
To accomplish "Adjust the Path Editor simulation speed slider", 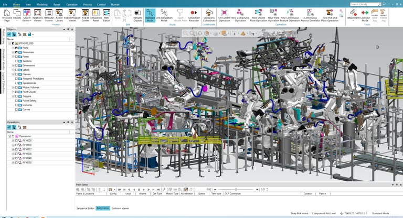I will [x=236, y=189].
